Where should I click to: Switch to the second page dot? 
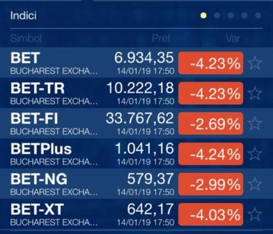[x=217, y=15]
